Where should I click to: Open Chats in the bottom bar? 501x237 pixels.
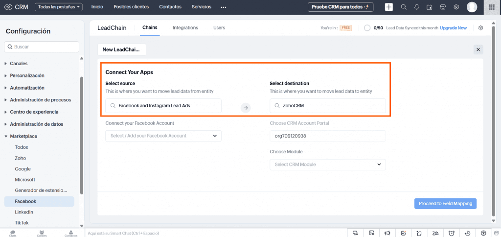tap(13, 233)
